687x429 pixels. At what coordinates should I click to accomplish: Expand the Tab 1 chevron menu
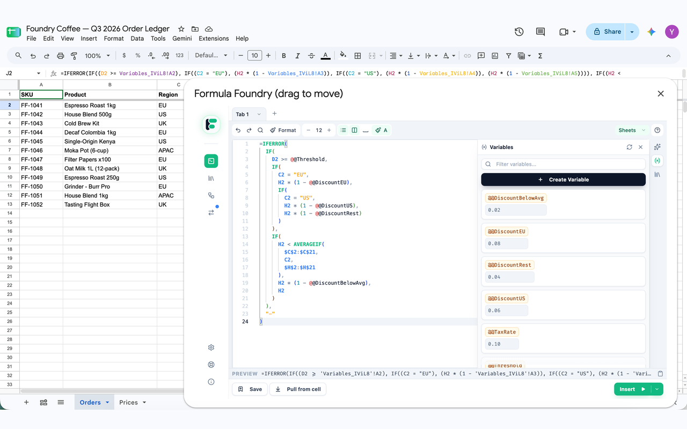259,114
